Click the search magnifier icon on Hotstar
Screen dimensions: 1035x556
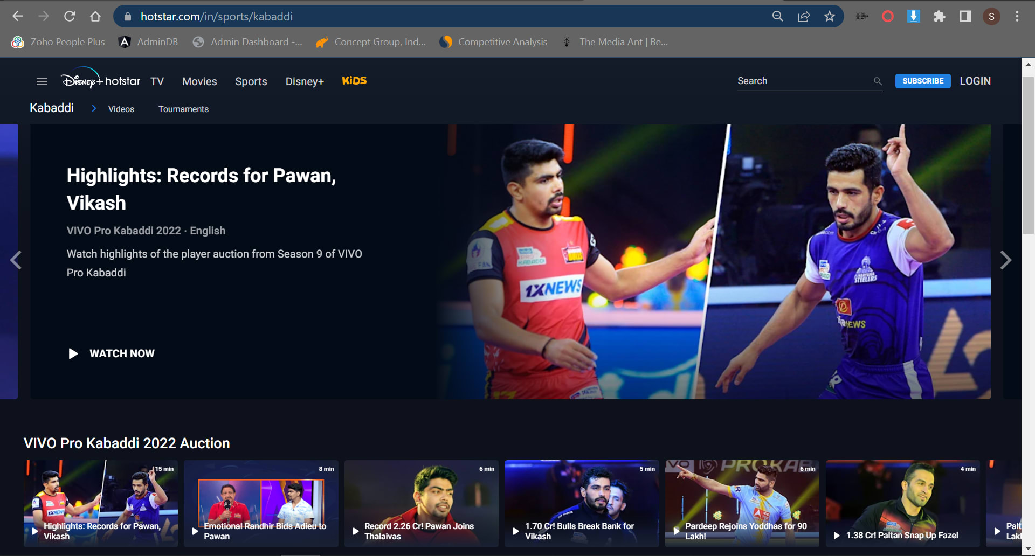(x=878, y=81)
